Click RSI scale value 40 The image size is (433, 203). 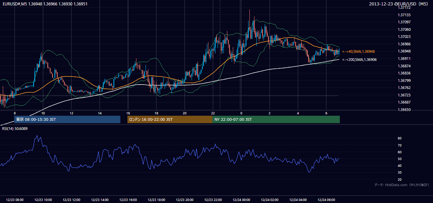click(x=400, y=166)
